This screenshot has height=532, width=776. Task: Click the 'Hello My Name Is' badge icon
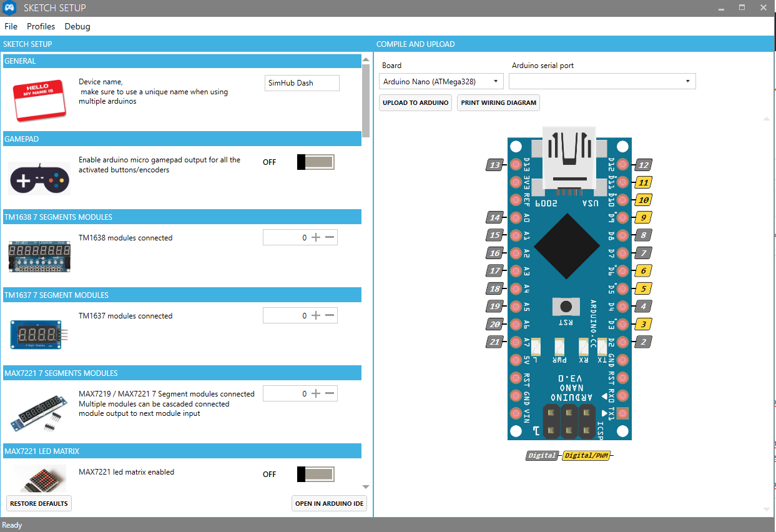tap(39, 101)
